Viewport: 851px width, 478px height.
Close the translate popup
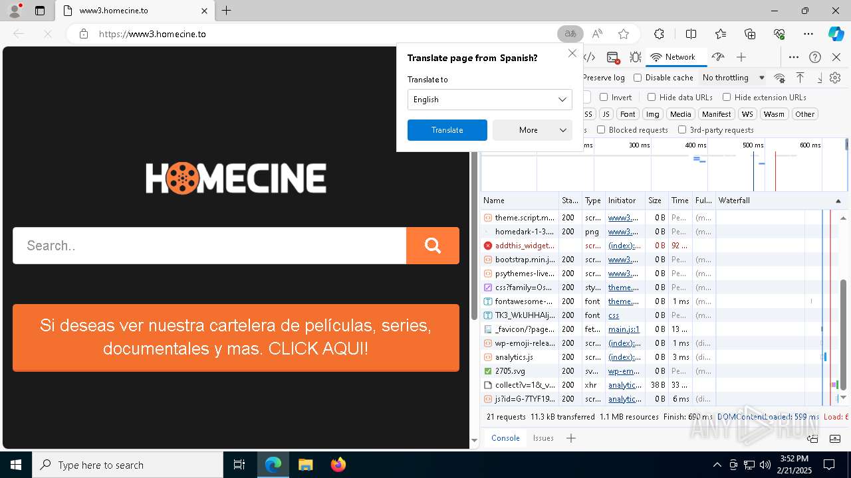point(572,53)
